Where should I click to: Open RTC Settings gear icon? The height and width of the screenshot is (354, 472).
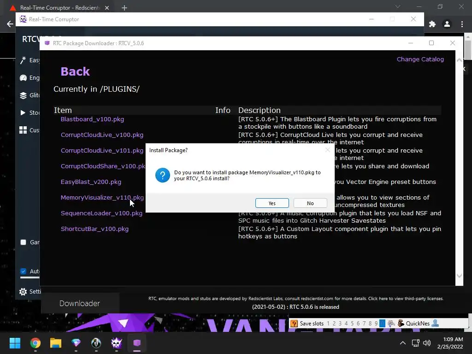[23, 291]
